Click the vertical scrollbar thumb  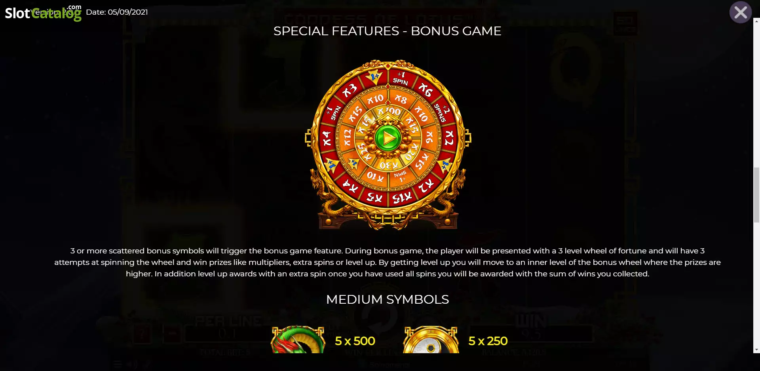pos(756,195)
